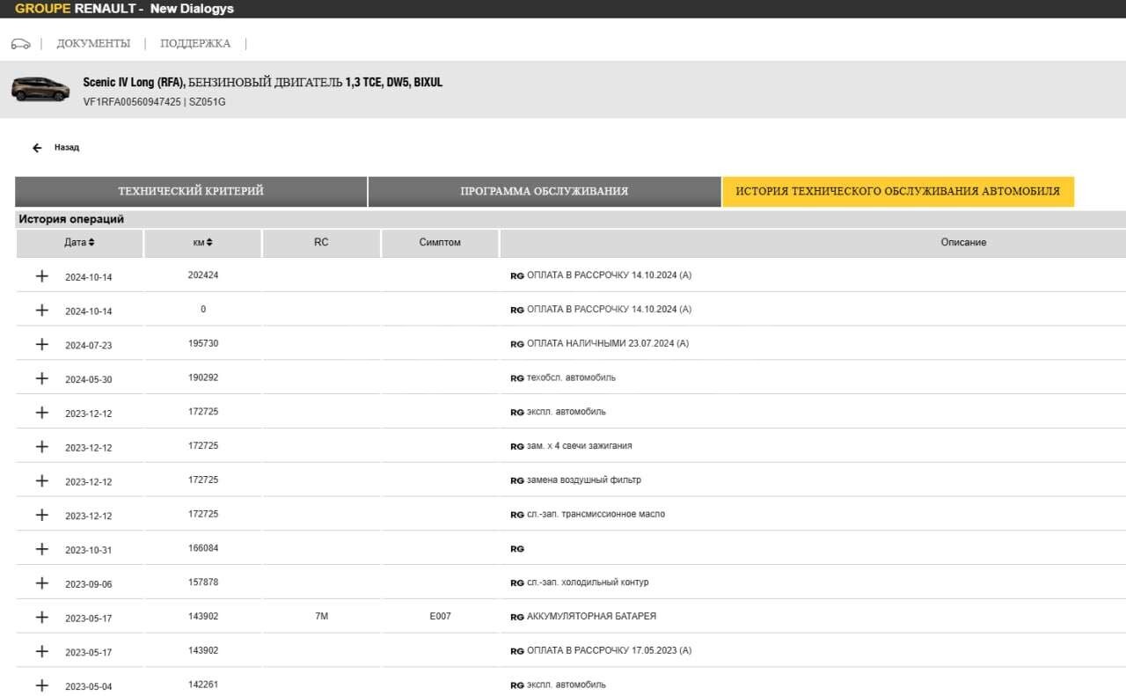The height and width of the screenshot is (696, 1126).
Task: Select ИСТОРИЯ ТЕХНИЧЕСКОГО ОБСЛУЖИВАНИЯ АВТОМОБИЛЯ tab
Action: [898, 192]
